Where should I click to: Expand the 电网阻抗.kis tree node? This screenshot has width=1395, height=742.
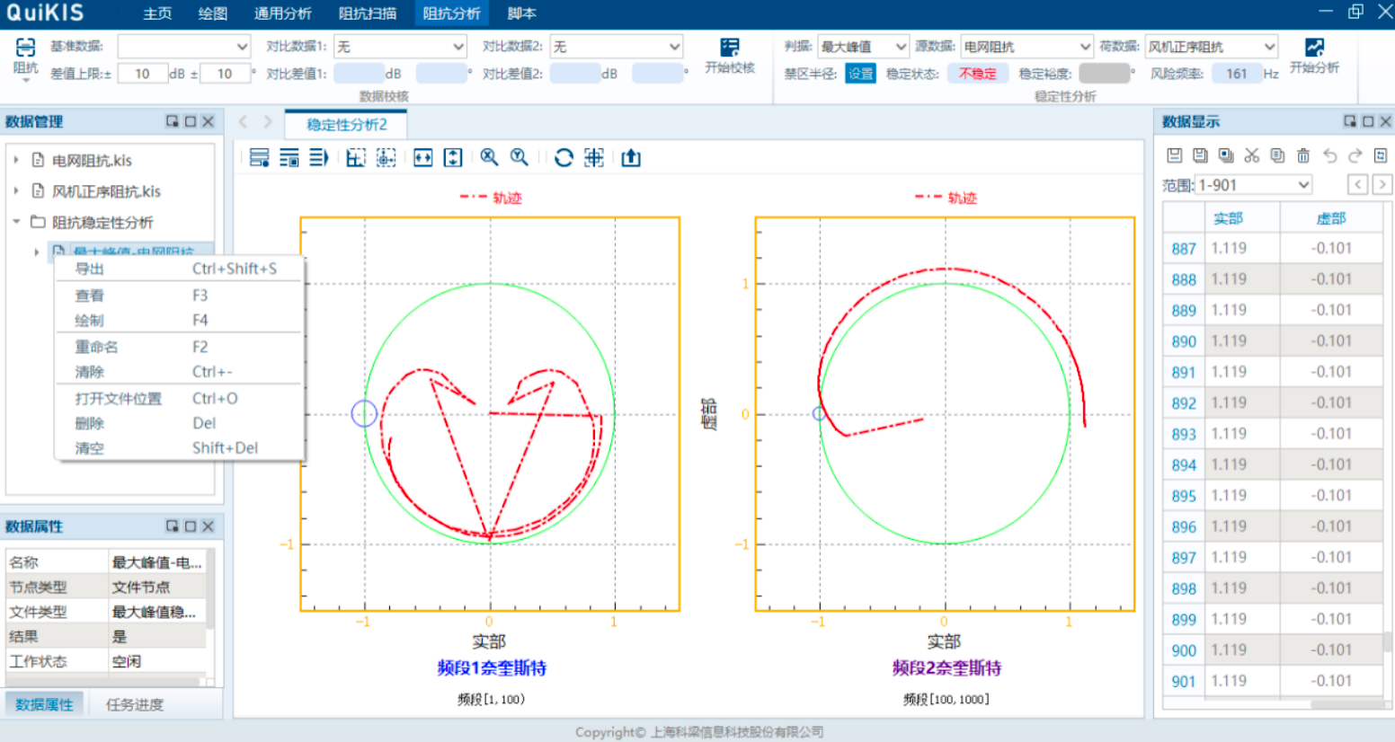[16, 160]
